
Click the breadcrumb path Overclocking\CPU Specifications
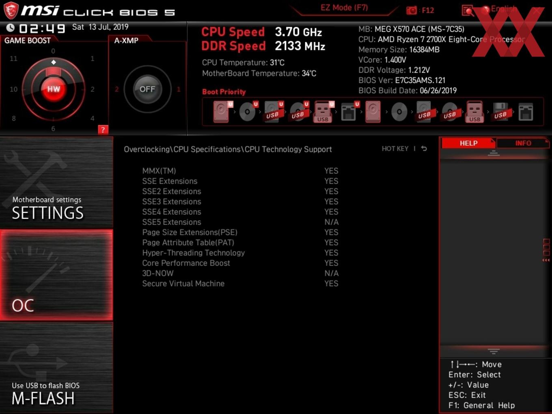coord(183,149)
